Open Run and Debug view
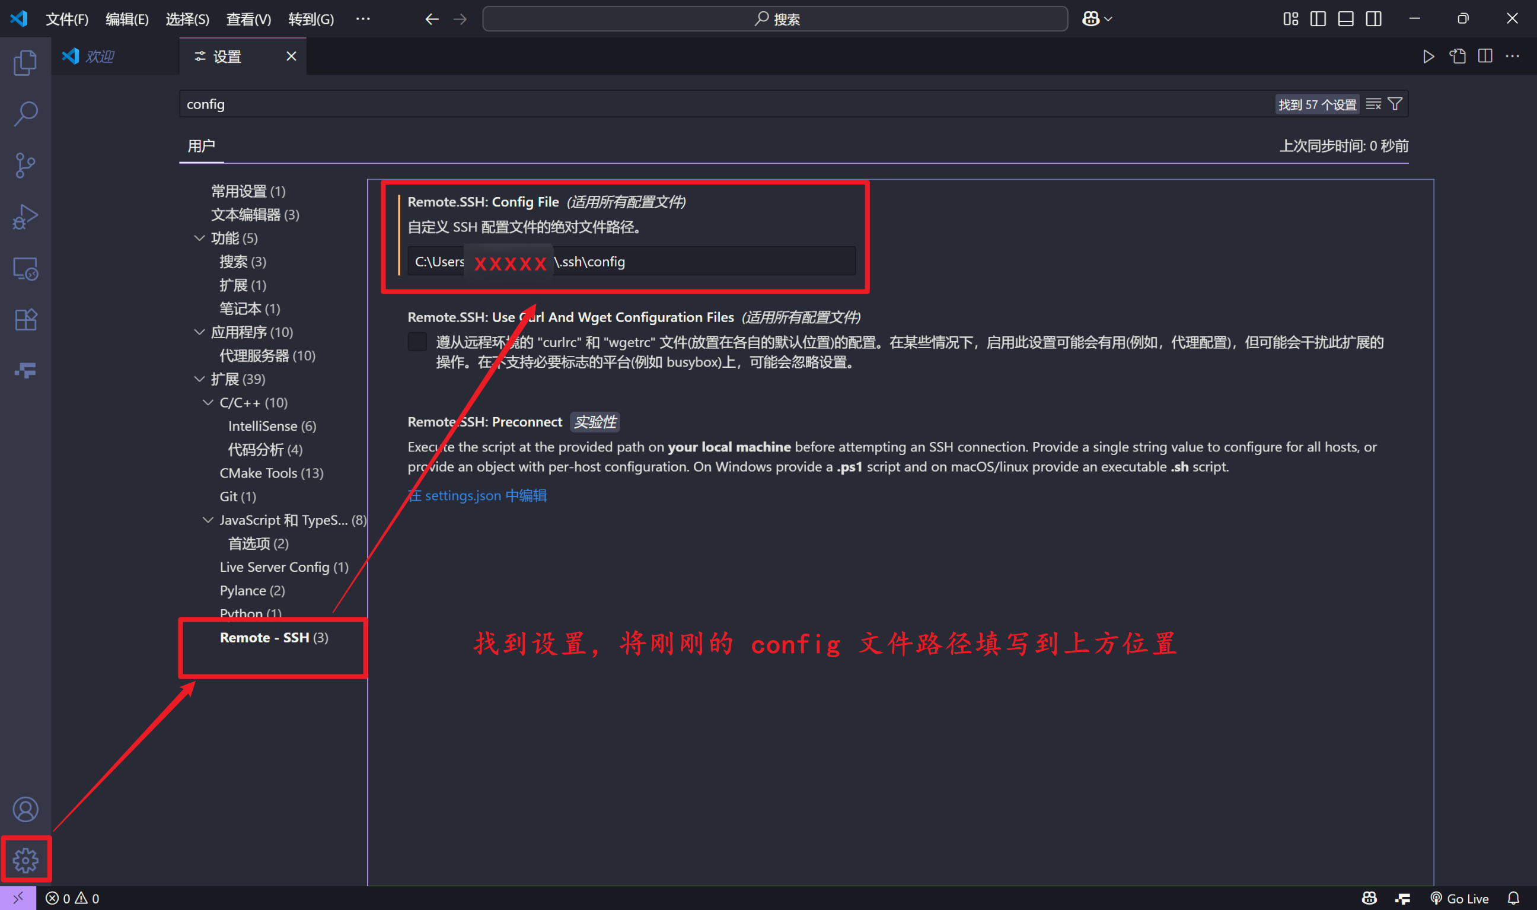 point(25,217)
